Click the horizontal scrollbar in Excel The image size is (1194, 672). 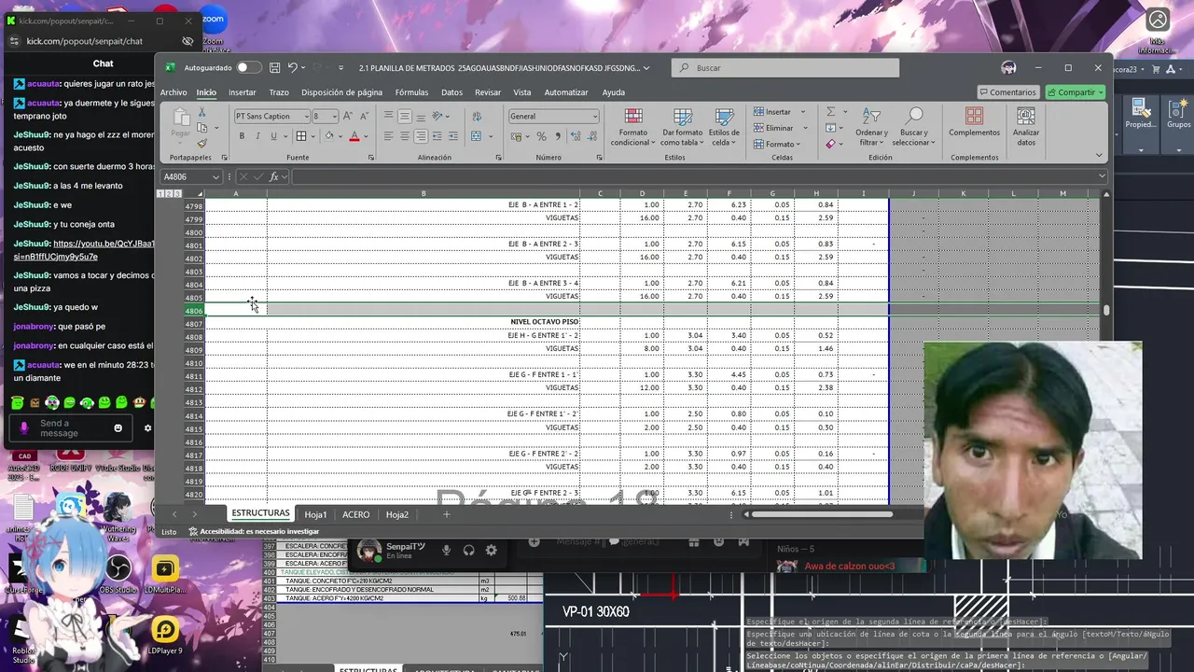coord(821,513)
